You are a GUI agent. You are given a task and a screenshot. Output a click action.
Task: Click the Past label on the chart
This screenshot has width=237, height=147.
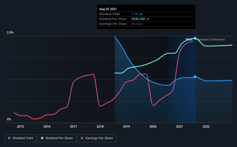click(189, 39)
